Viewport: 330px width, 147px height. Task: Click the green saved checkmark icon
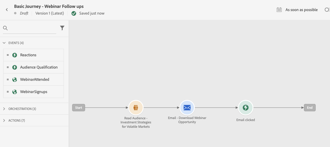[74, 13]
